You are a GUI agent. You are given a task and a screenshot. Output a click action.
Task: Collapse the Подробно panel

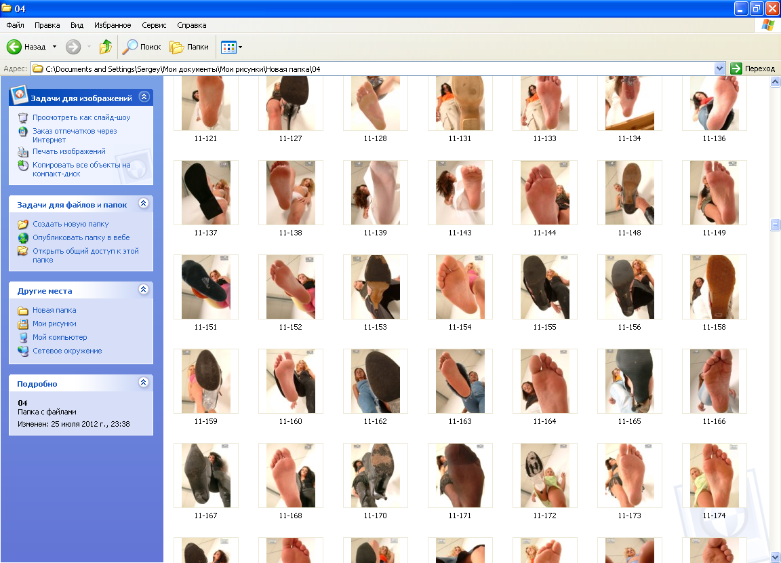144,382
